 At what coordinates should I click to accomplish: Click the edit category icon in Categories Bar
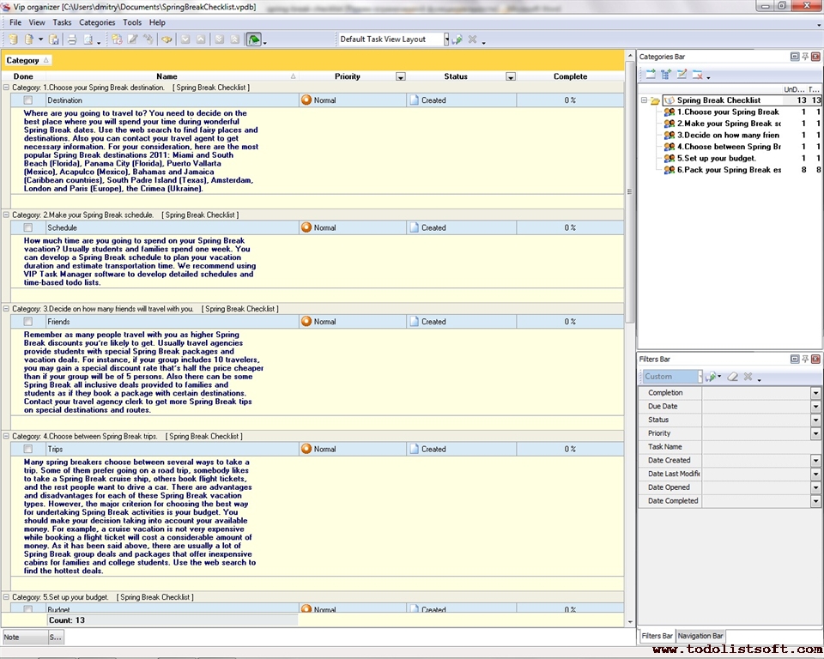click(682, 75)
